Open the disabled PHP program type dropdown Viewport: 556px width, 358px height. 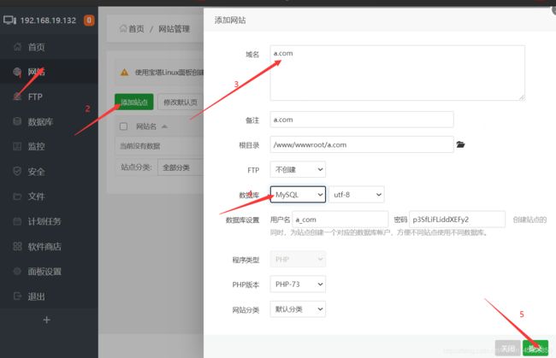(x=298, y=259)
